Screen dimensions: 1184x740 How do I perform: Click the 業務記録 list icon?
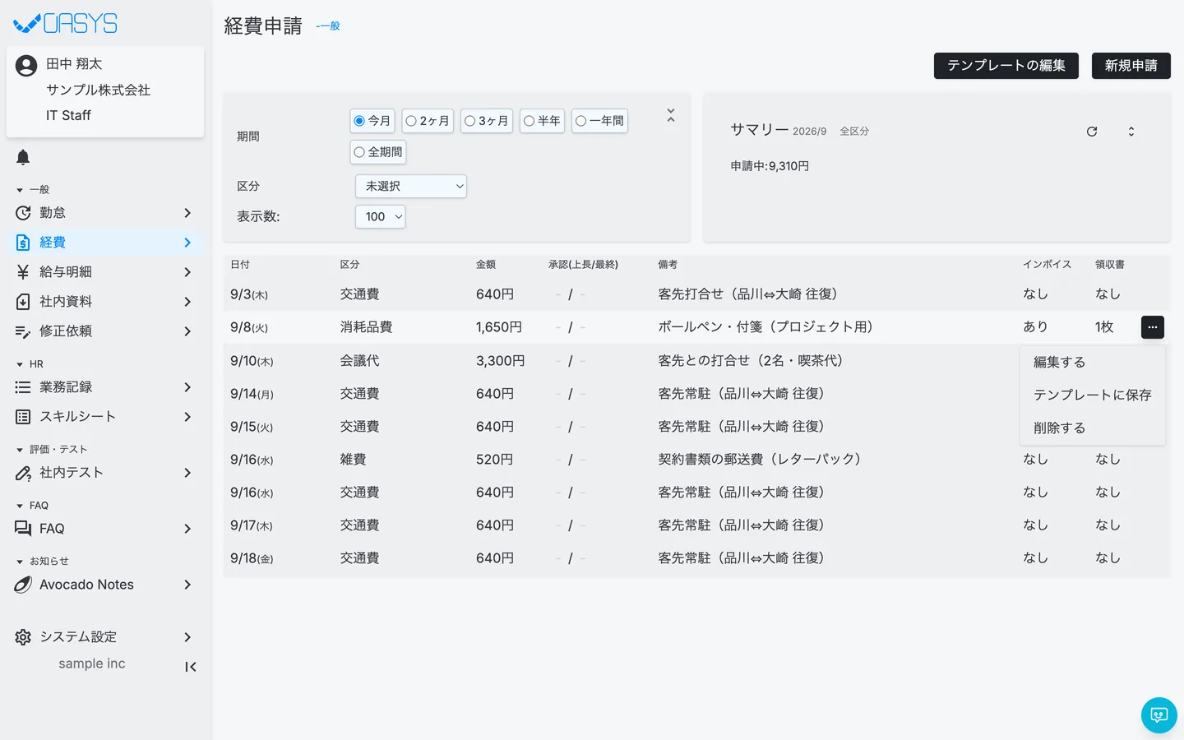(x=23, y=387)
